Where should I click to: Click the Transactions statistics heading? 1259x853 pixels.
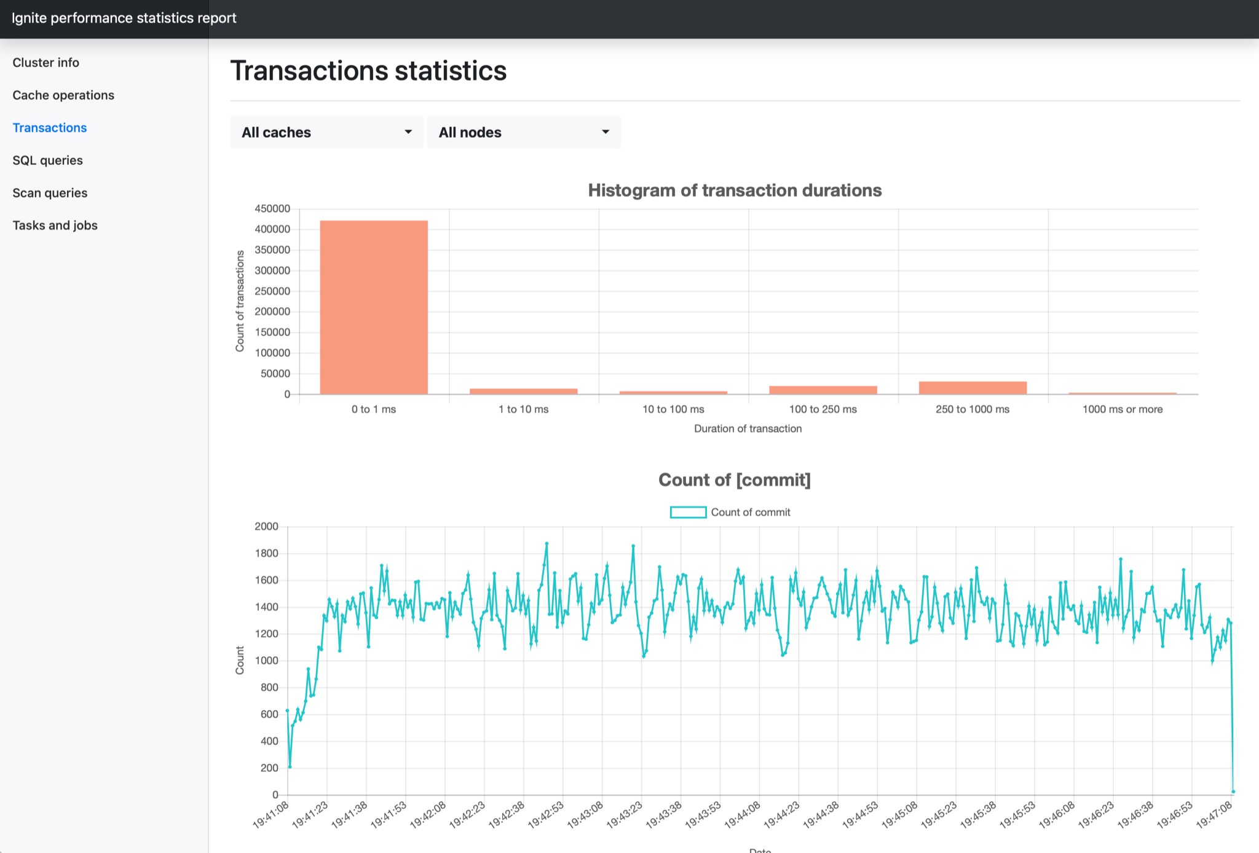coord(368,70)
